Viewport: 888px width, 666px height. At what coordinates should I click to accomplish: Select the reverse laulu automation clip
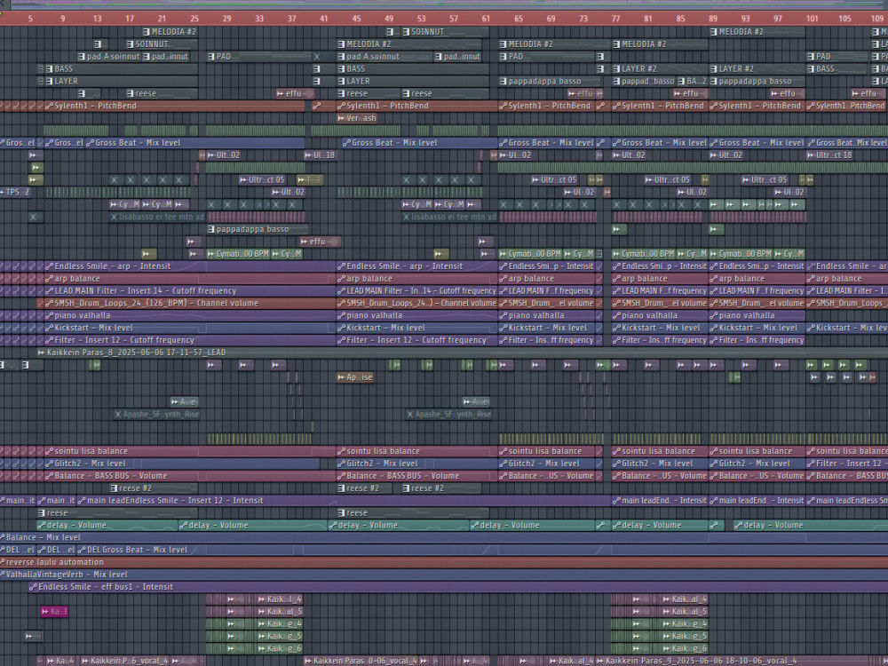[444, 562]
